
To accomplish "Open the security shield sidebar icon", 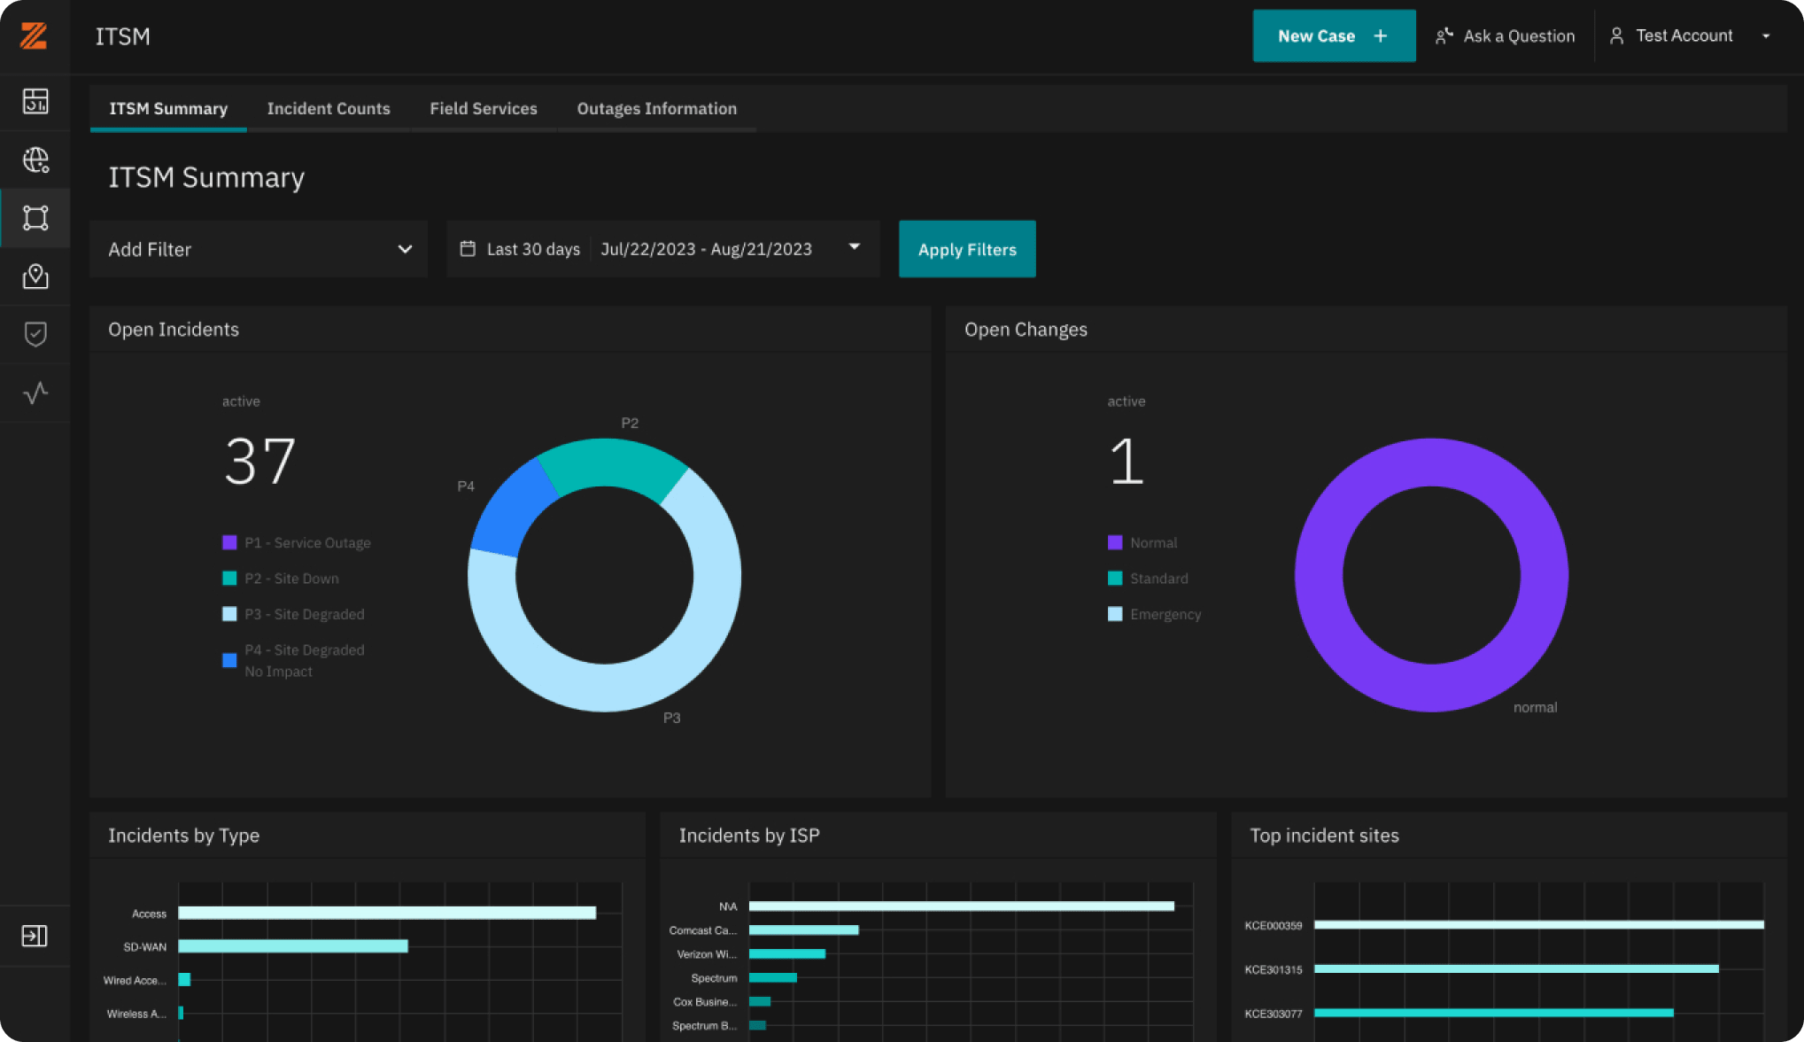I will click(35, 334).
